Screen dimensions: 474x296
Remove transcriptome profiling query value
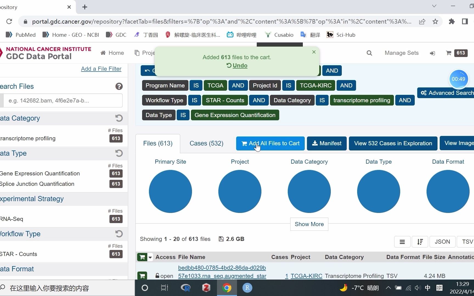(362, 100)
